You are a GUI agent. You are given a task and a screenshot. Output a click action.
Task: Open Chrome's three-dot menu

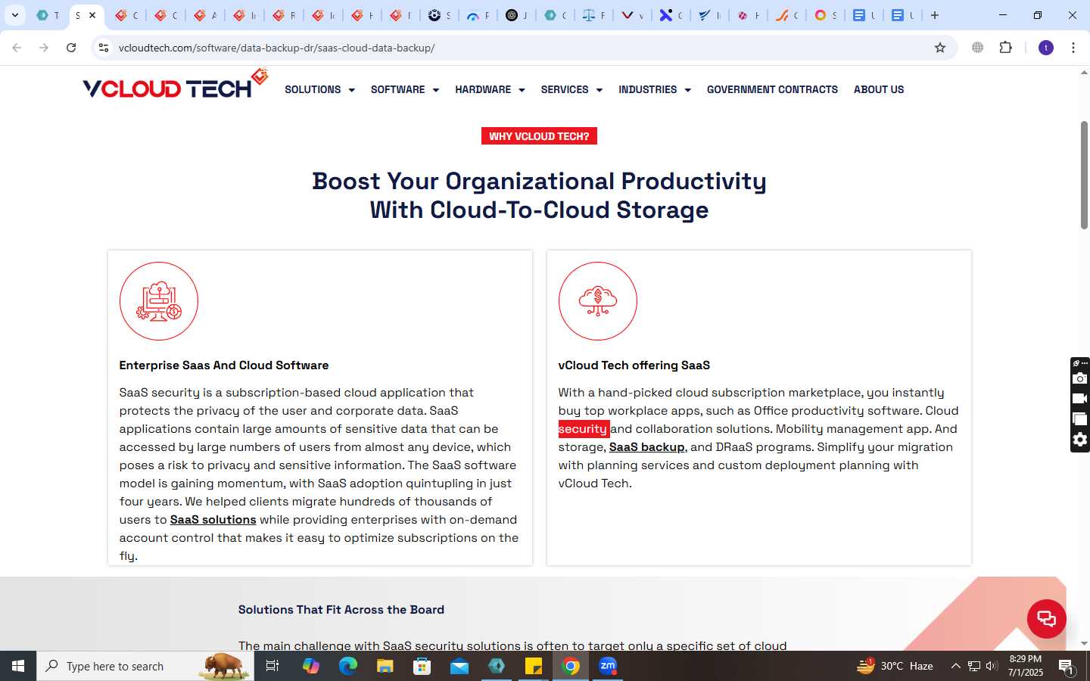pos(1073,48)
